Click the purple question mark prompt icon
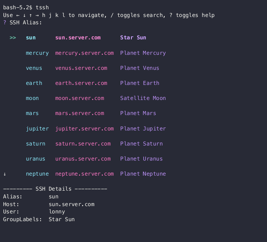Image resolution: width=267 pixels, height=242 pixels. [5, 23]
